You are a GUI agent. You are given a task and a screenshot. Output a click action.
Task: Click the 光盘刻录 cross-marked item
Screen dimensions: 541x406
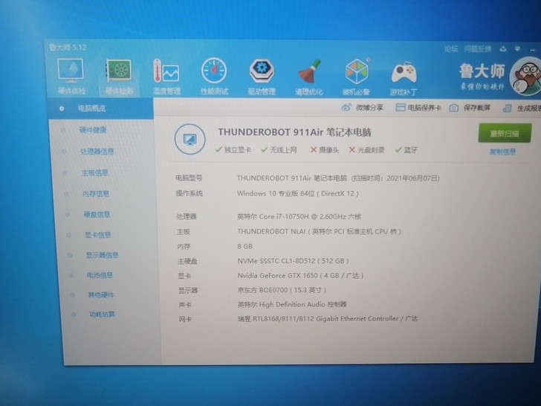pos(366,150)
